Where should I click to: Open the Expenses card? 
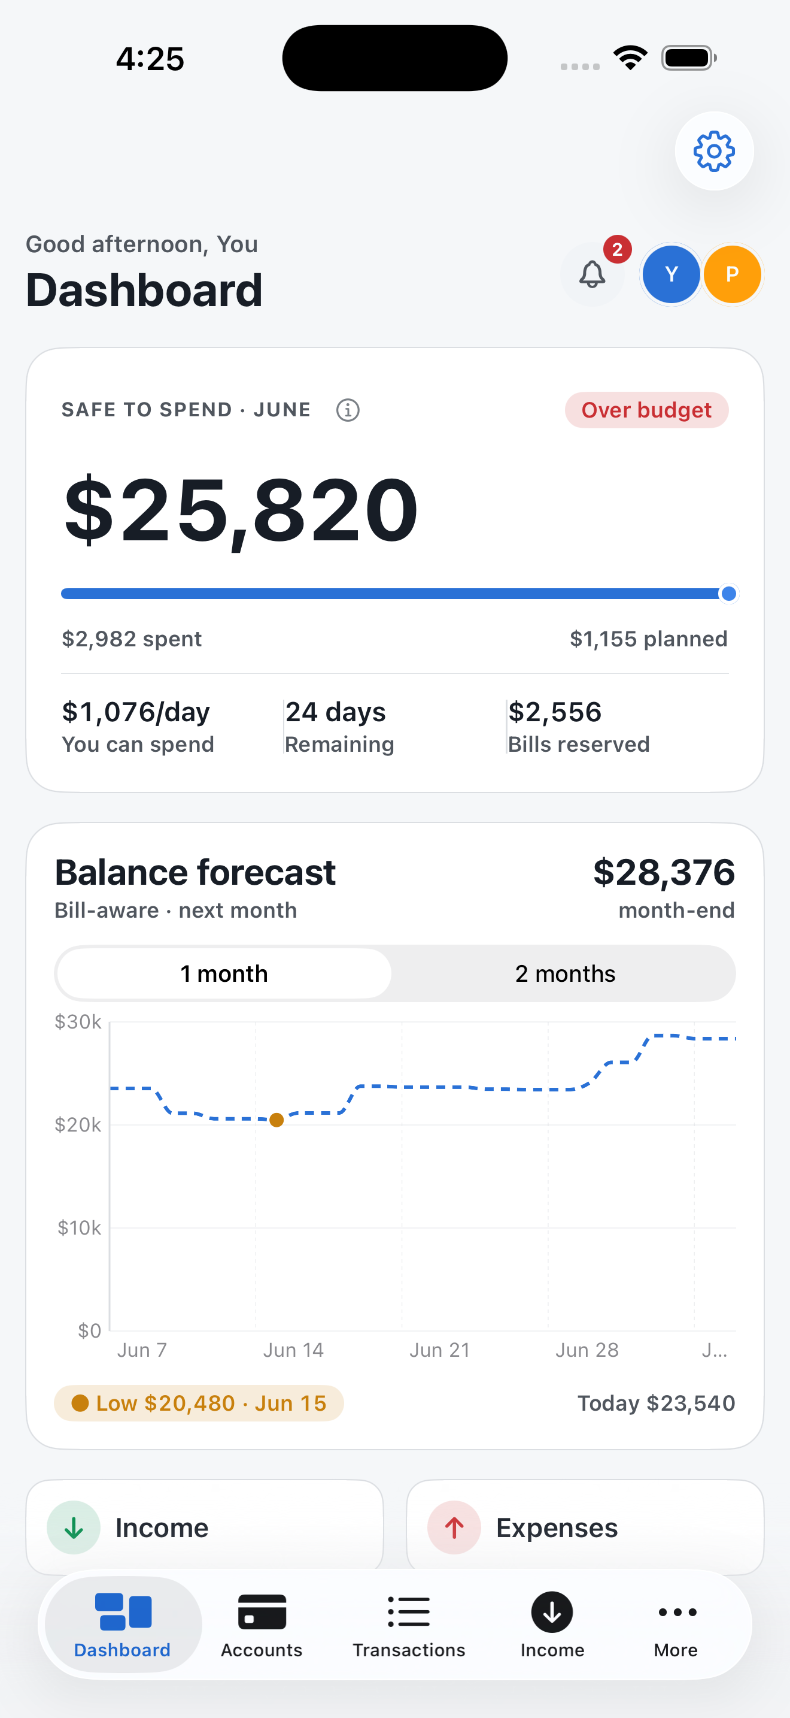pyautogui.click(x=585, y=1528)
